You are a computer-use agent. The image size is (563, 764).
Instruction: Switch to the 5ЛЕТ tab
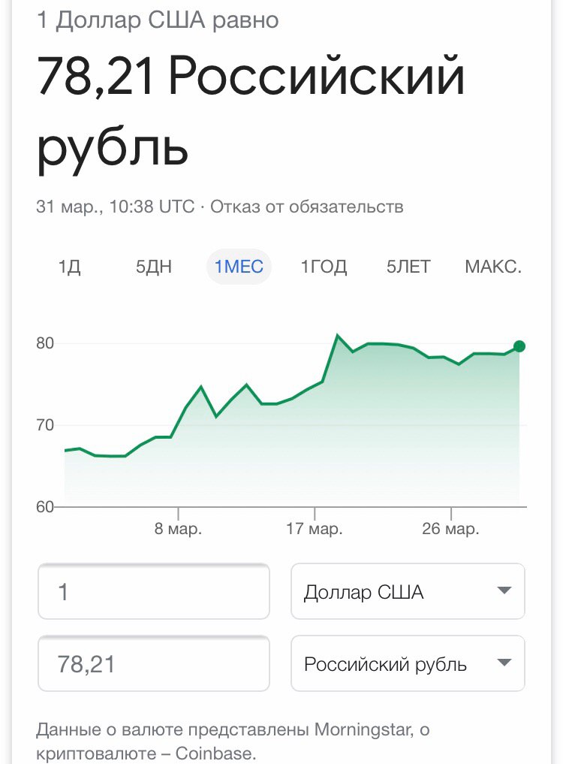pyautogui.click(x=408, y=267)
